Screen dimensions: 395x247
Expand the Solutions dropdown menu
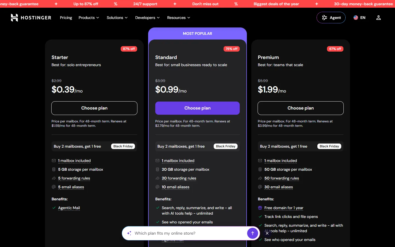click(117, 18)
